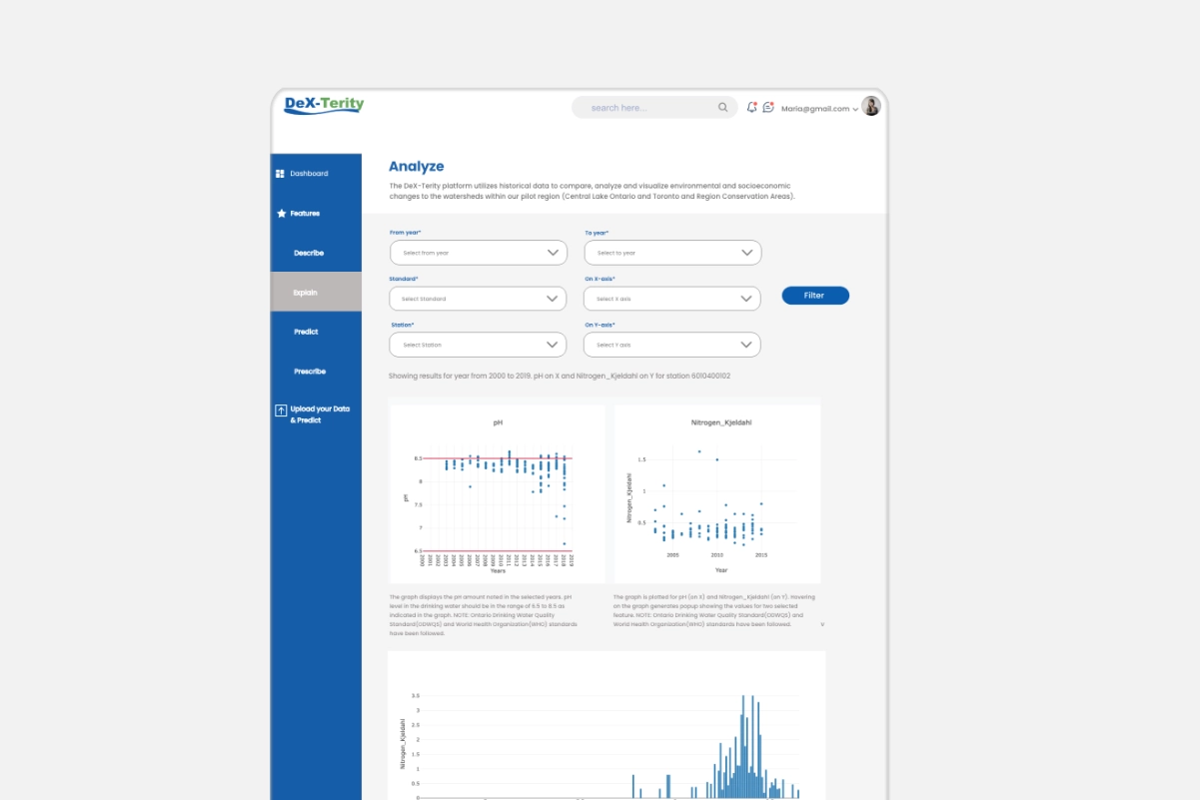Click the Nitrogen_Kjeldahl scatter chart title
The height and width of the screenshot is (800, 1200).
tap(721, 422)
